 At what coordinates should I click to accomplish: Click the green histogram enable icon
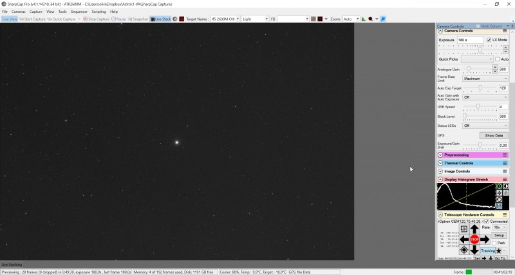(499, 186)
